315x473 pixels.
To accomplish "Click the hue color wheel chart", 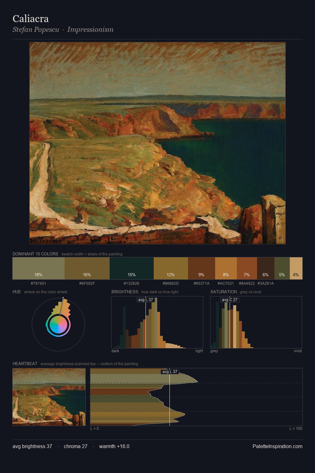I will (58, 324).
